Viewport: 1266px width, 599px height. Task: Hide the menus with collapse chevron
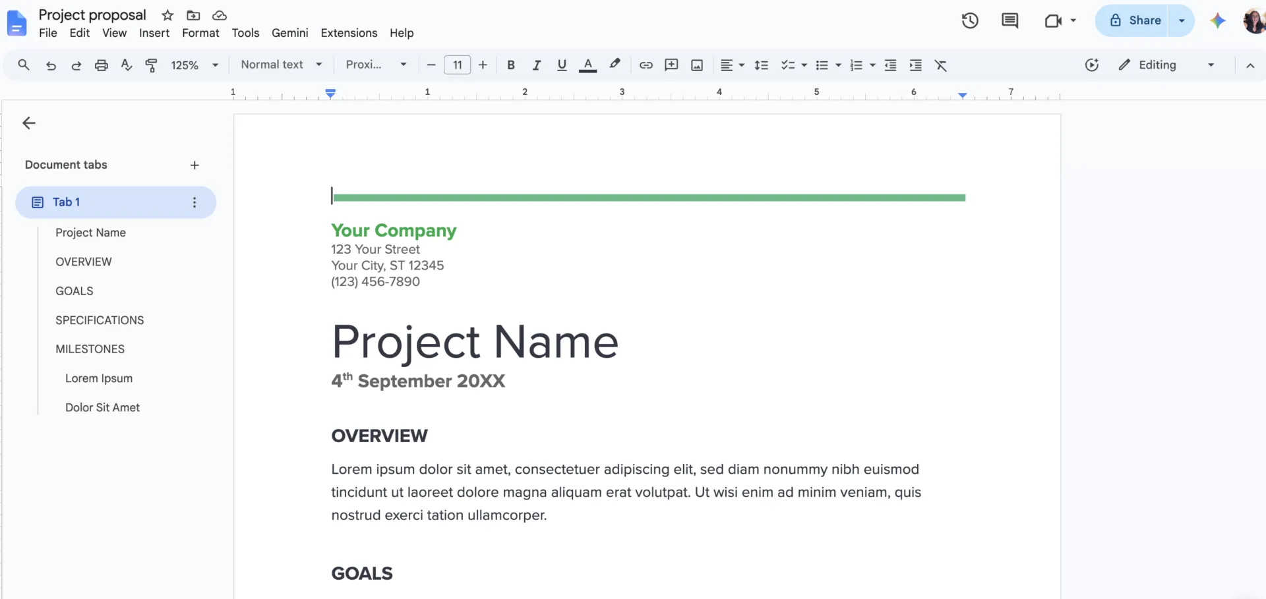tap(1250, 65)
